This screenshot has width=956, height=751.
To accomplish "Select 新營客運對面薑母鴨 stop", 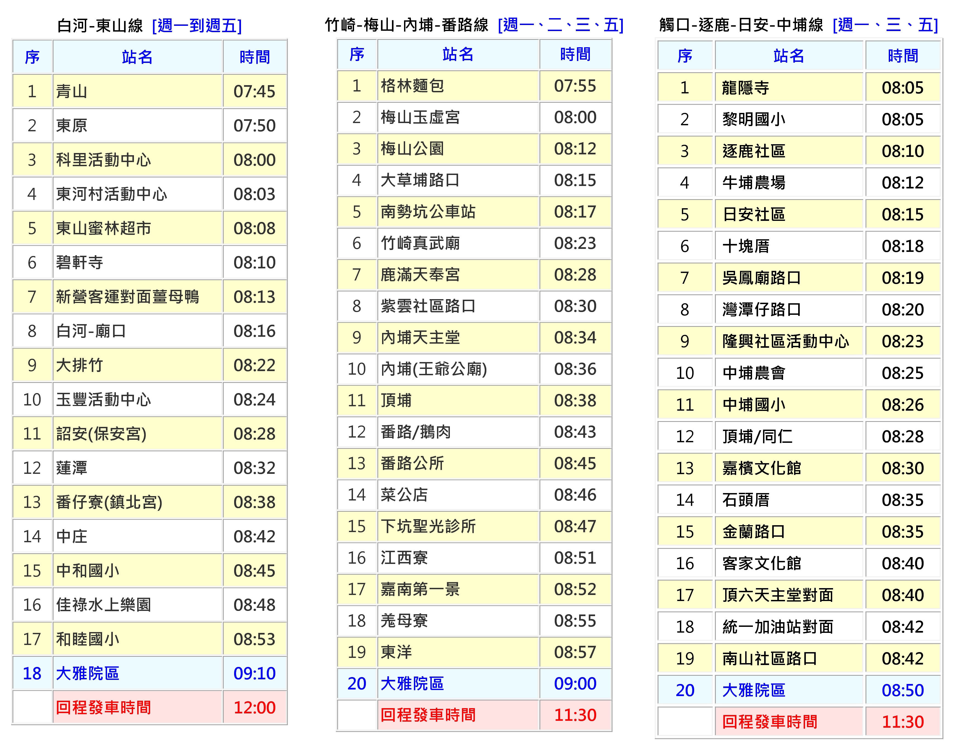I will (x=127, y=297).
